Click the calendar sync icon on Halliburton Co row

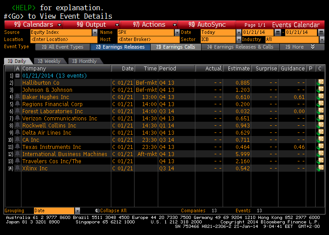coord(320,82)
